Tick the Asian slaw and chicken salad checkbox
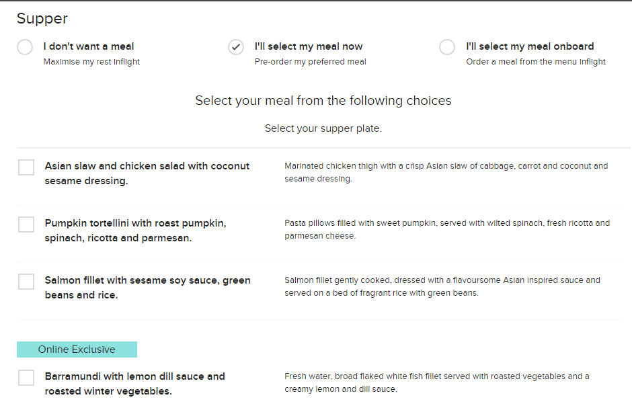Image resolution: width=632 pixels, height=410 pixels. 26,167
